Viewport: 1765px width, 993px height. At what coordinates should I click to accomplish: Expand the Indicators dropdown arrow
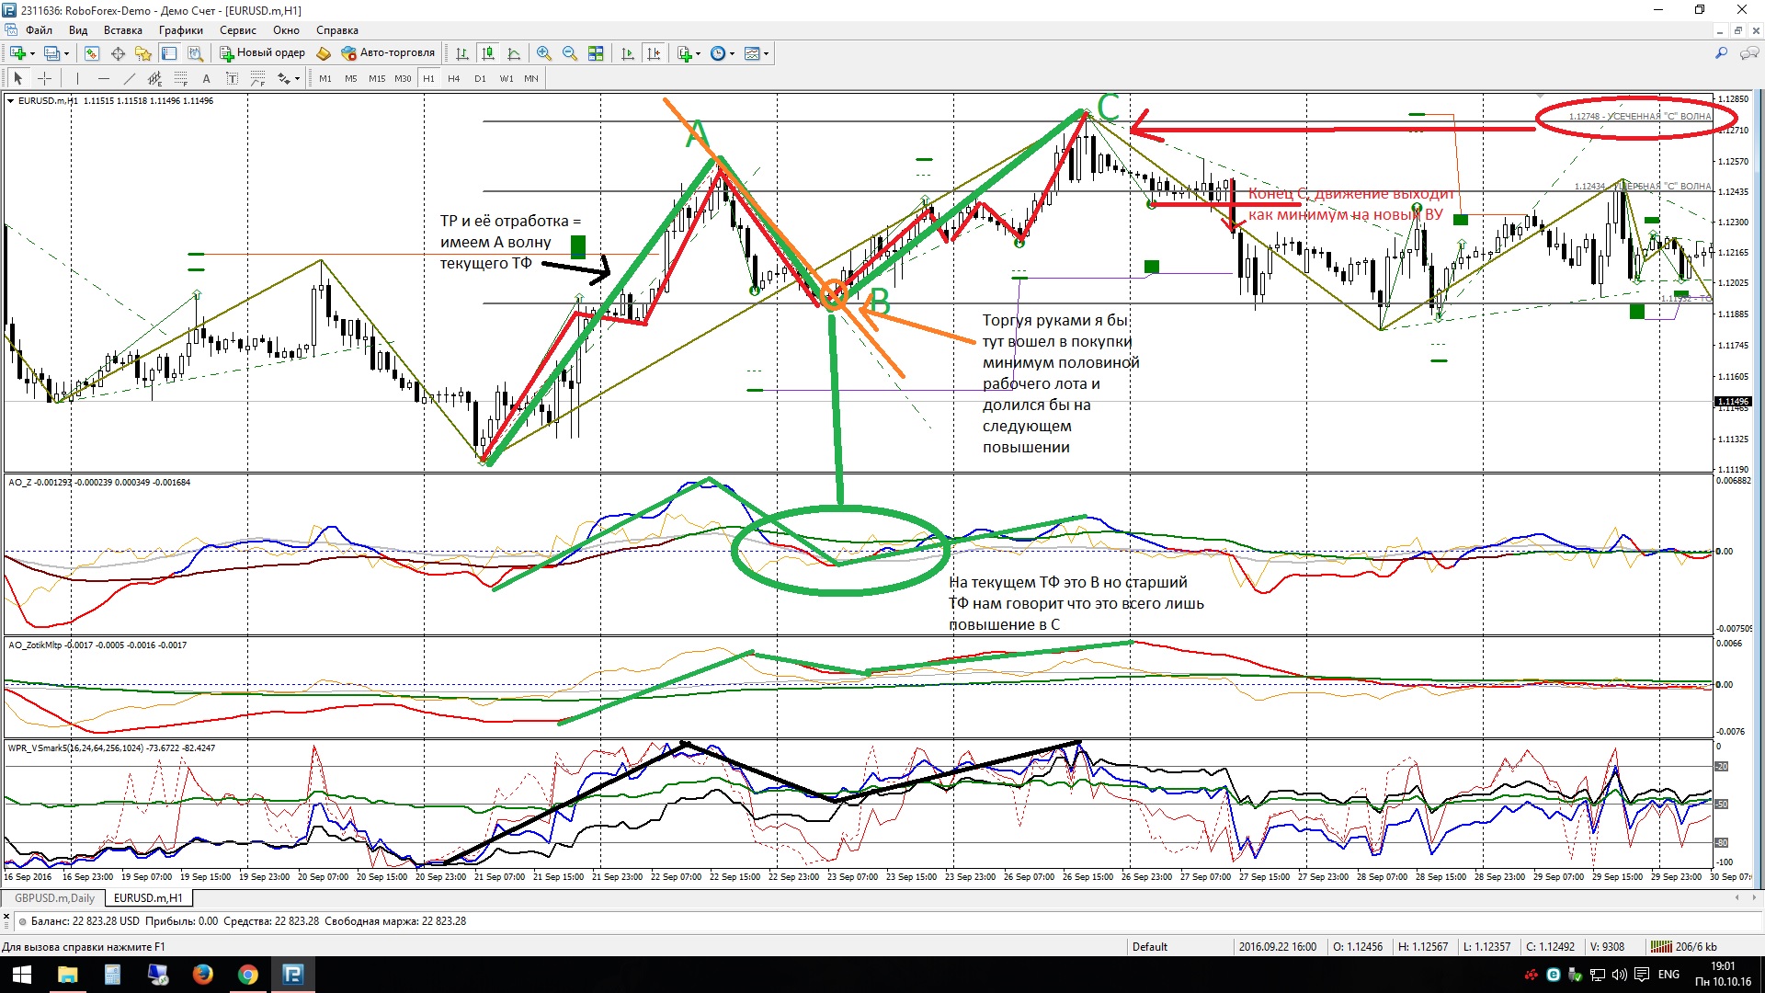coord(699,53)
